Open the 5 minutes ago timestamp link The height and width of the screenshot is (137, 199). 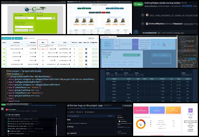pos(178,33)
